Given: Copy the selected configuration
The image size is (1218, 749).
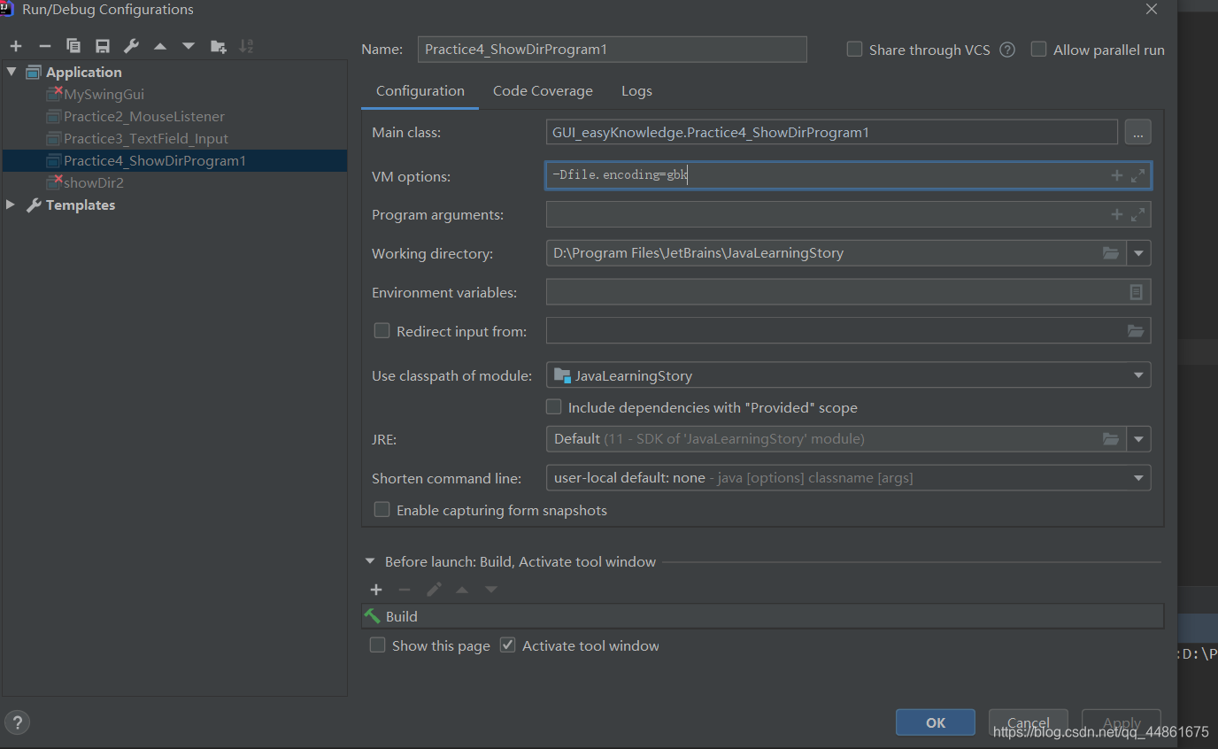Looking at the screenshot, I should tap(73, 46).
